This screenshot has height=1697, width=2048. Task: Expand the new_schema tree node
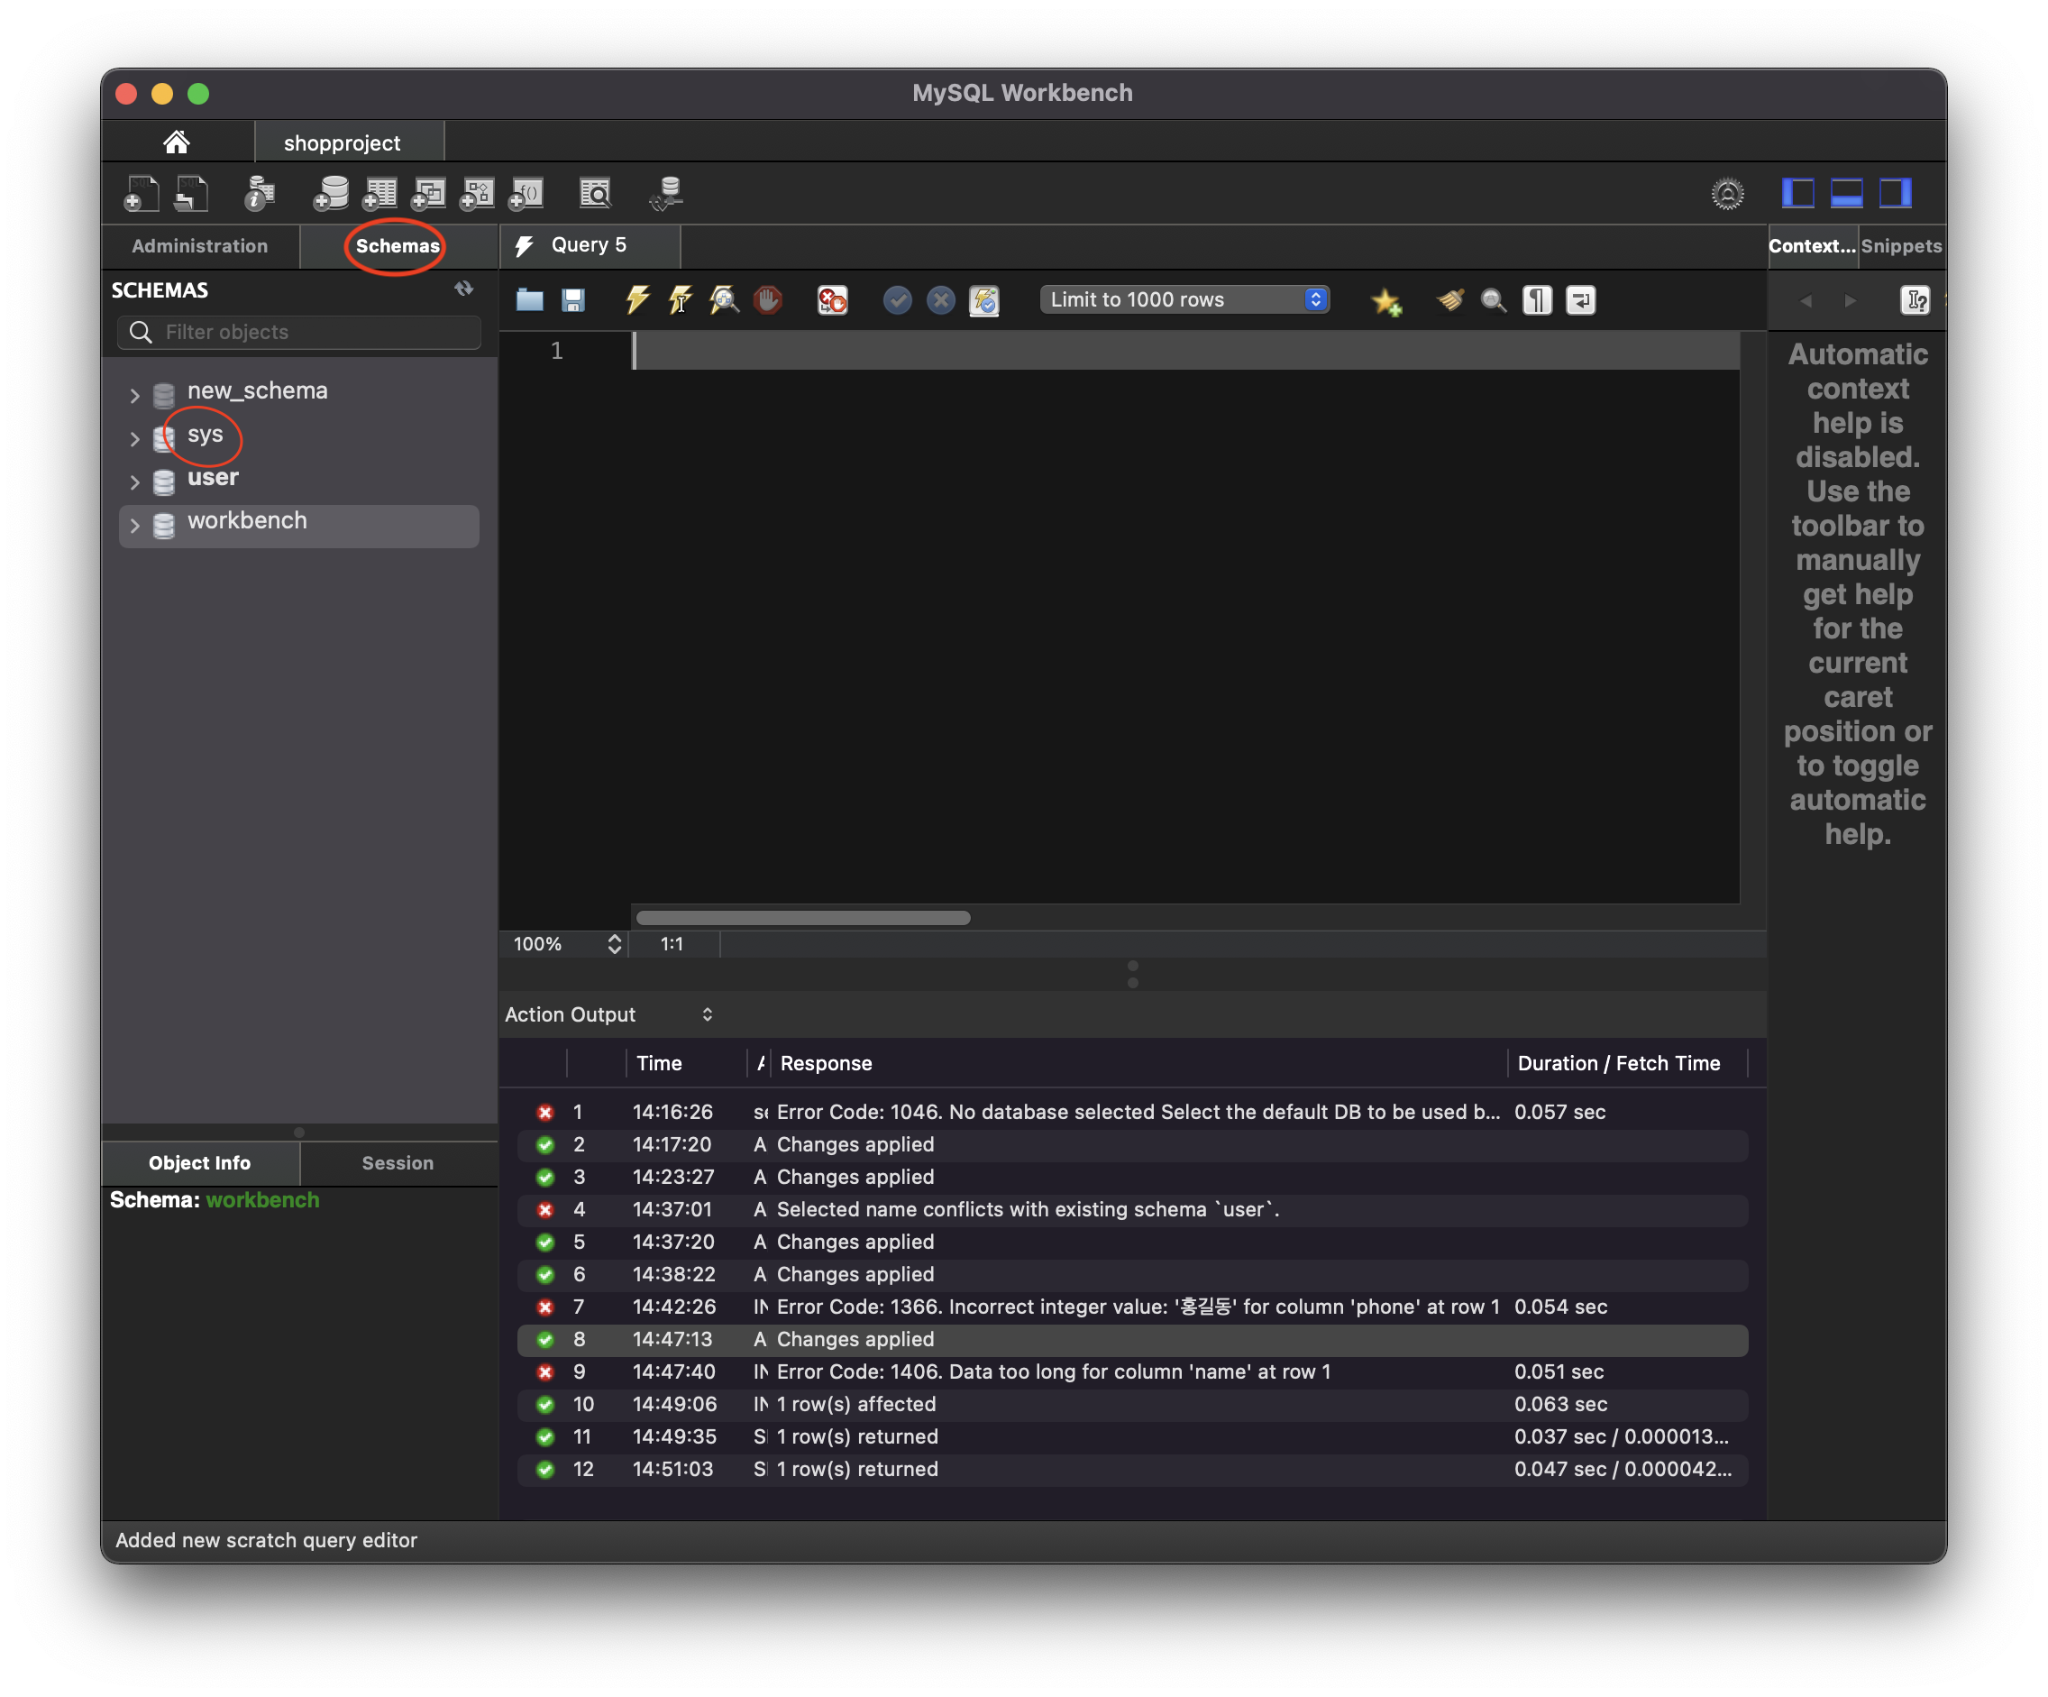[x=134, y=395]
